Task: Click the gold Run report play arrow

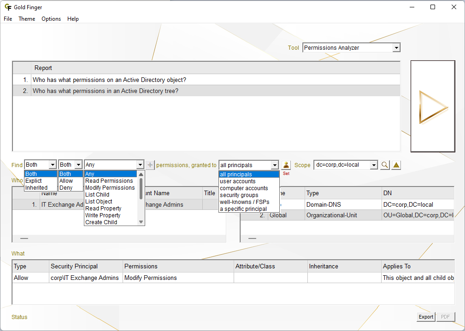Action: pyautogui.click(x=433, y=107)
